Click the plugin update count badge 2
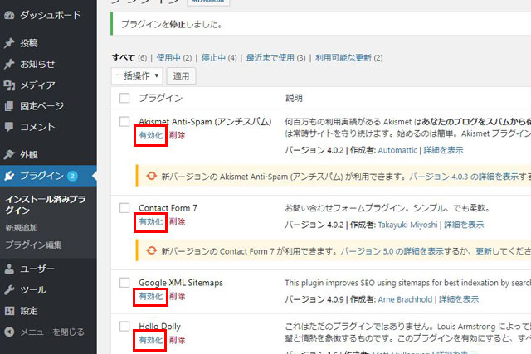531x354 pixels. [72, 176]
